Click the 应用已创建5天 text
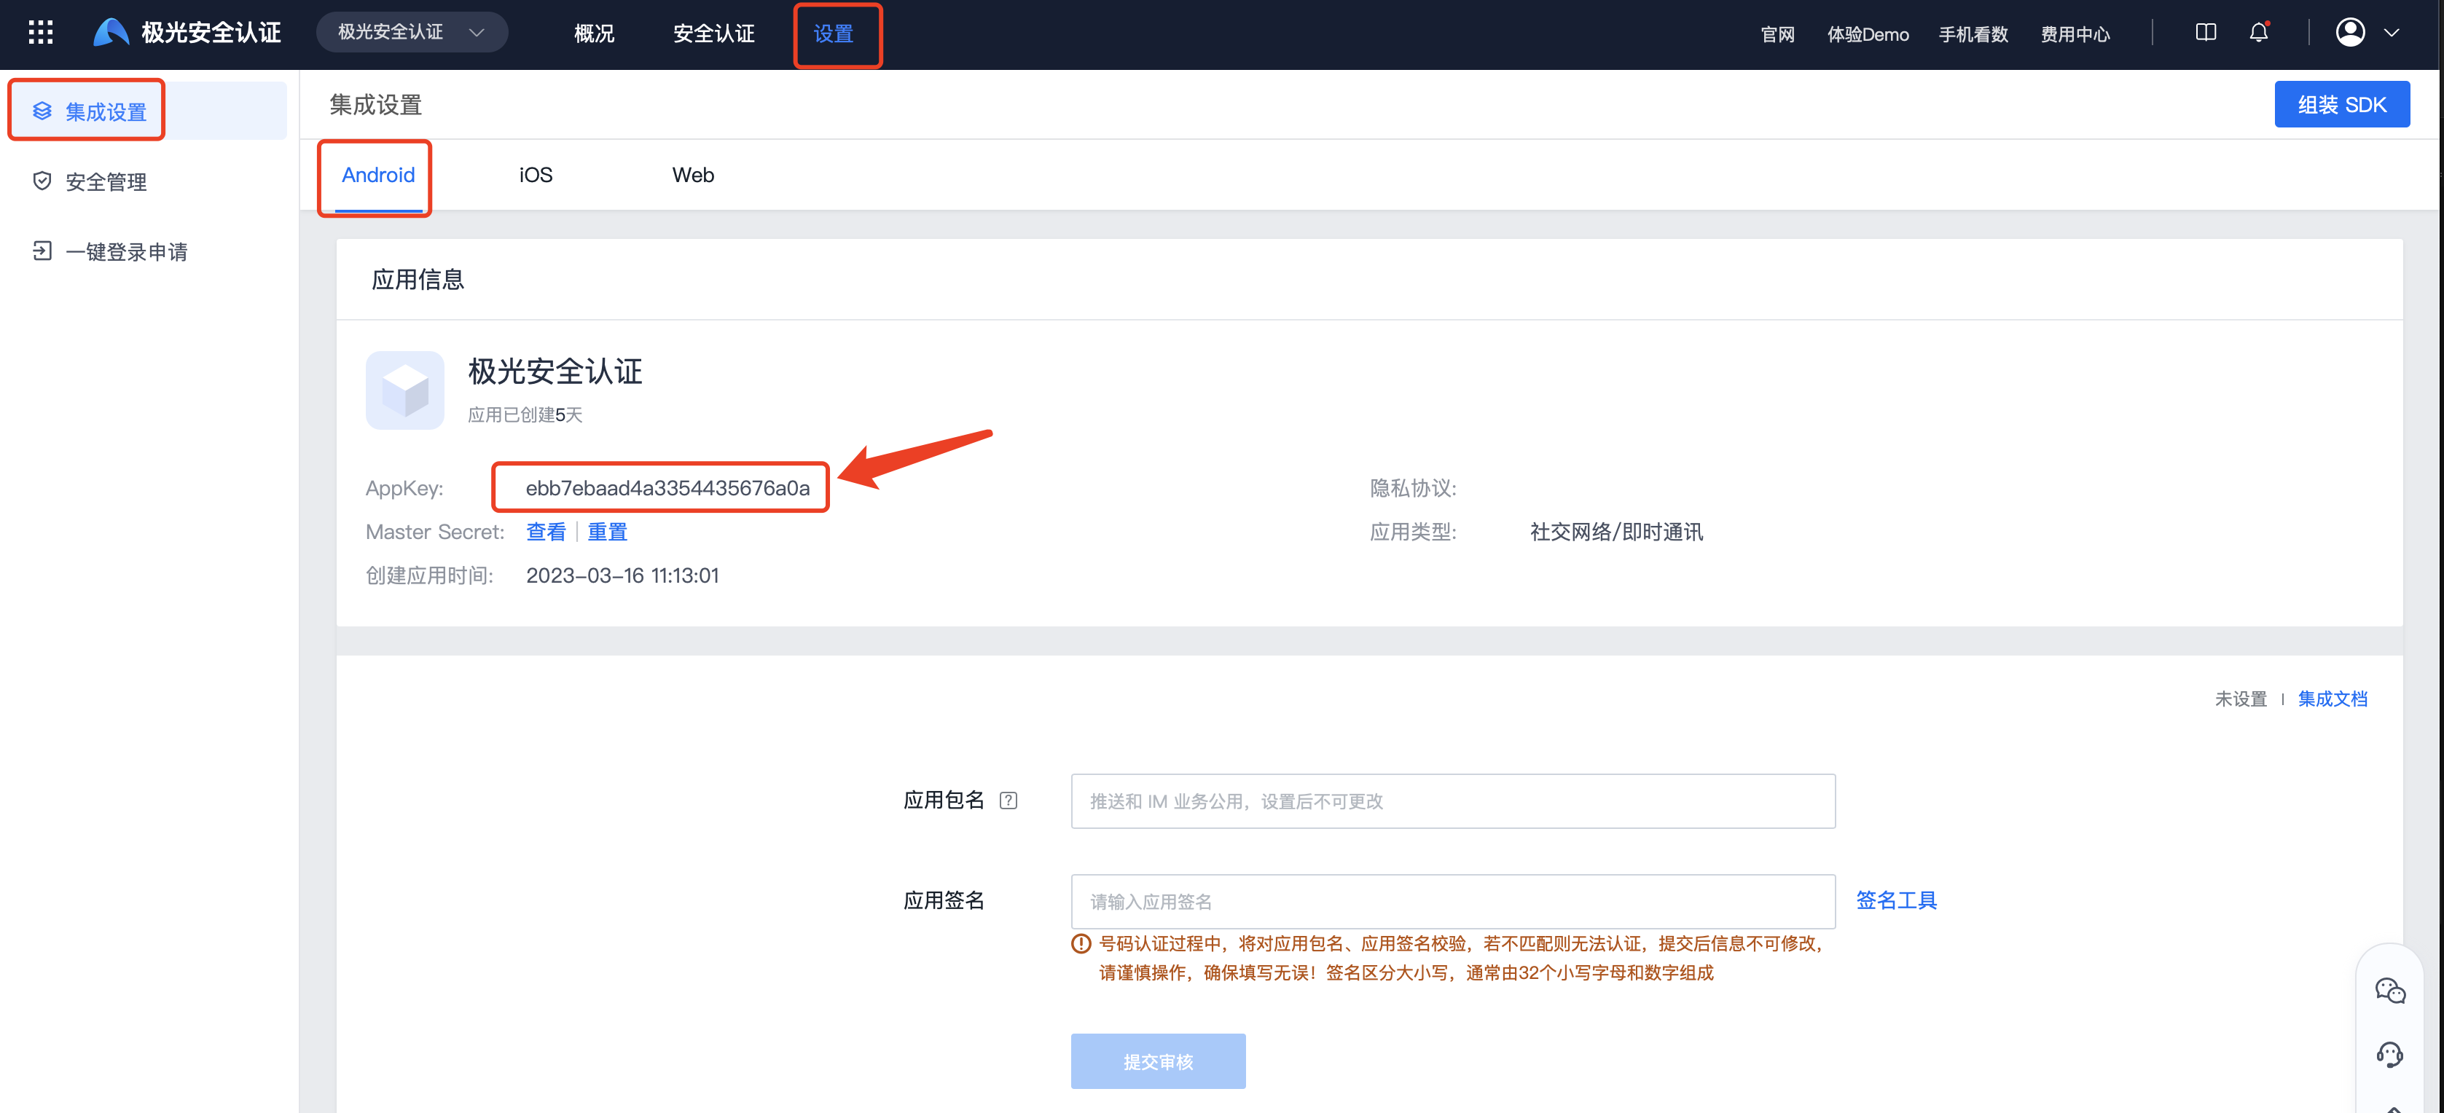This screenshot has width=2444, height=1113. 525,415
